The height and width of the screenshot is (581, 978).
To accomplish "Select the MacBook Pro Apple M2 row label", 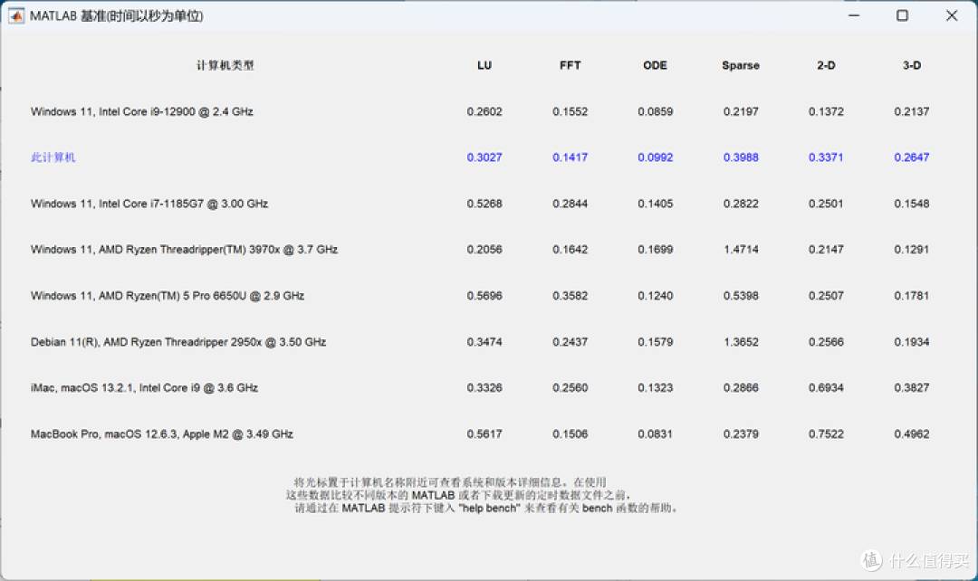I will pyautogui.click(x=161, y=433).
